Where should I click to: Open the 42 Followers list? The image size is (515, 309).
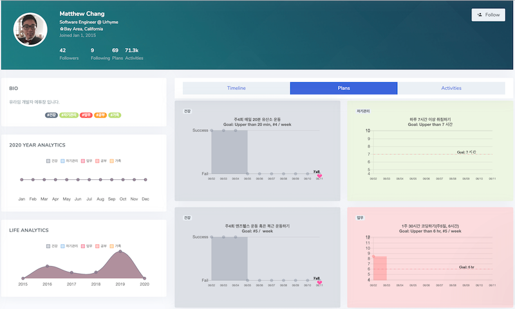[69, 54]
